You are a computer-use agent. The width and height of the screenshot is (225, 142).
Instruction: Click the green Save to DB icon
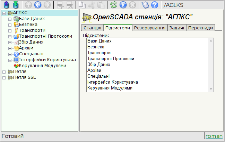point(15,5)
